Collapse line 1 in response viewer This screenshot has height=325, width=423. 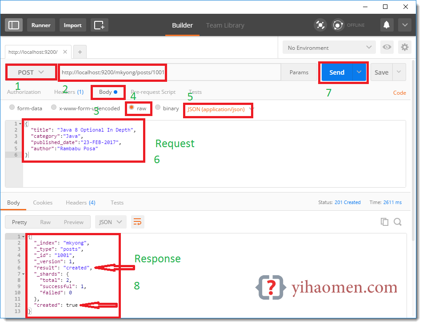coord(23,237)
